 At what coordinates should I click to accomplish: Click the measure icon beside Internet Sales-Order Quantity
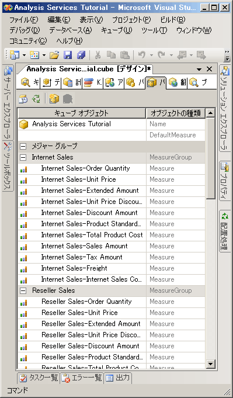pos(23,169)
